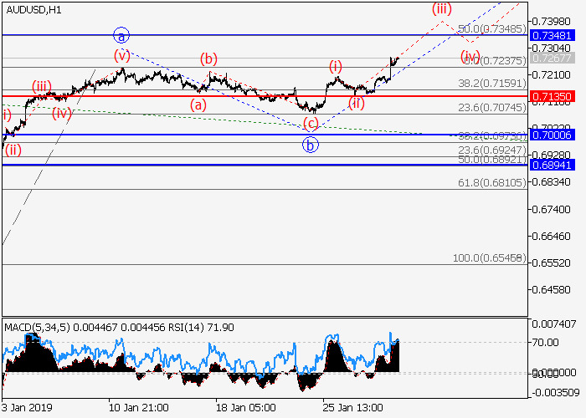Click the circled blue wave b marker
This screenshot has height=418, width=586.
(311, 144)
